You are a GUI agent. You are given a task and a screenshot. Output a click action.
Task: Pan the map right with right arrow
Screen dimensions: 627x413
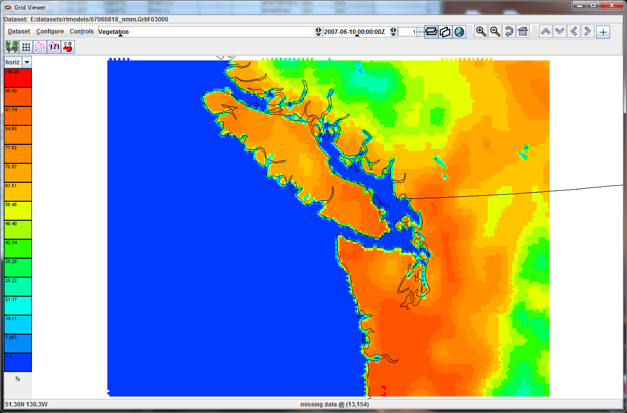coord(588,31)
